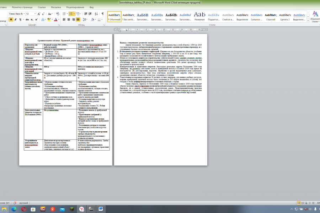Apply Без интервала style
The height and width of the screenshot is (213, 320).
[x=129, y=17]
